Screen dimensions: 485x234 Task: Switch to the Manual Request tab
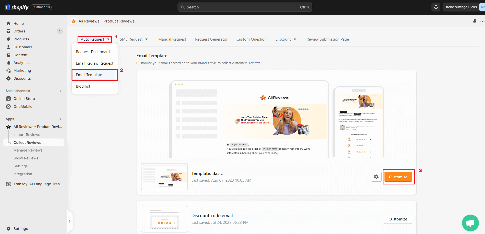[172, 39]
